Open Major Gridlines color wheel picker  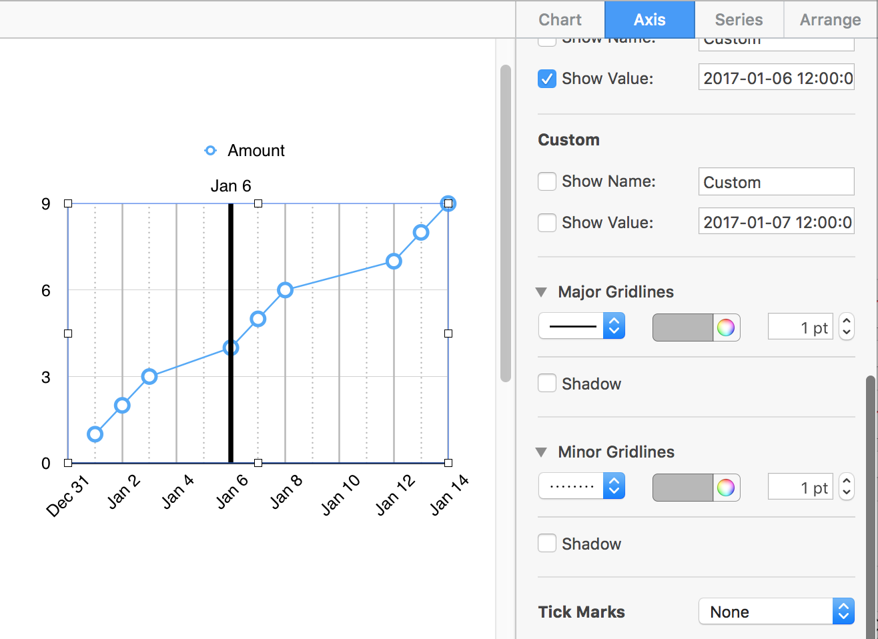point(726,328)
